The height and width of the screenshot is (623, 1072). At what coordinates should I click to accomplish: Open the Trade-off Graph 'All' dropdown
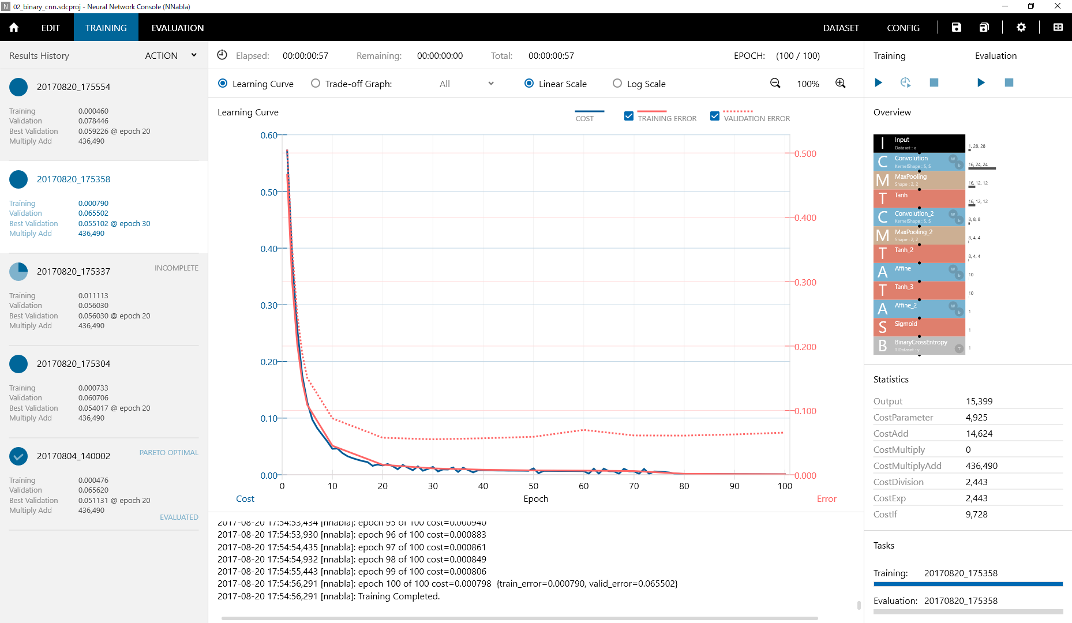pyautogui.click(x=466, y=84)
